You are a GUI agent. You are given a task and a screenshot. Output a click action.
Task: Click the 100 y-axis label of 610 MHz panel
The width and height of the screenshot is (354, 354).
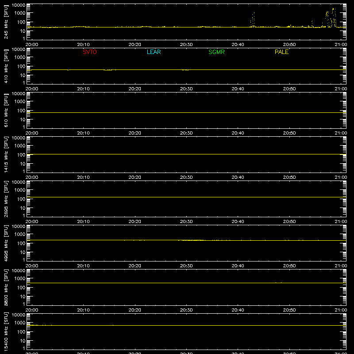coord(21,111)
